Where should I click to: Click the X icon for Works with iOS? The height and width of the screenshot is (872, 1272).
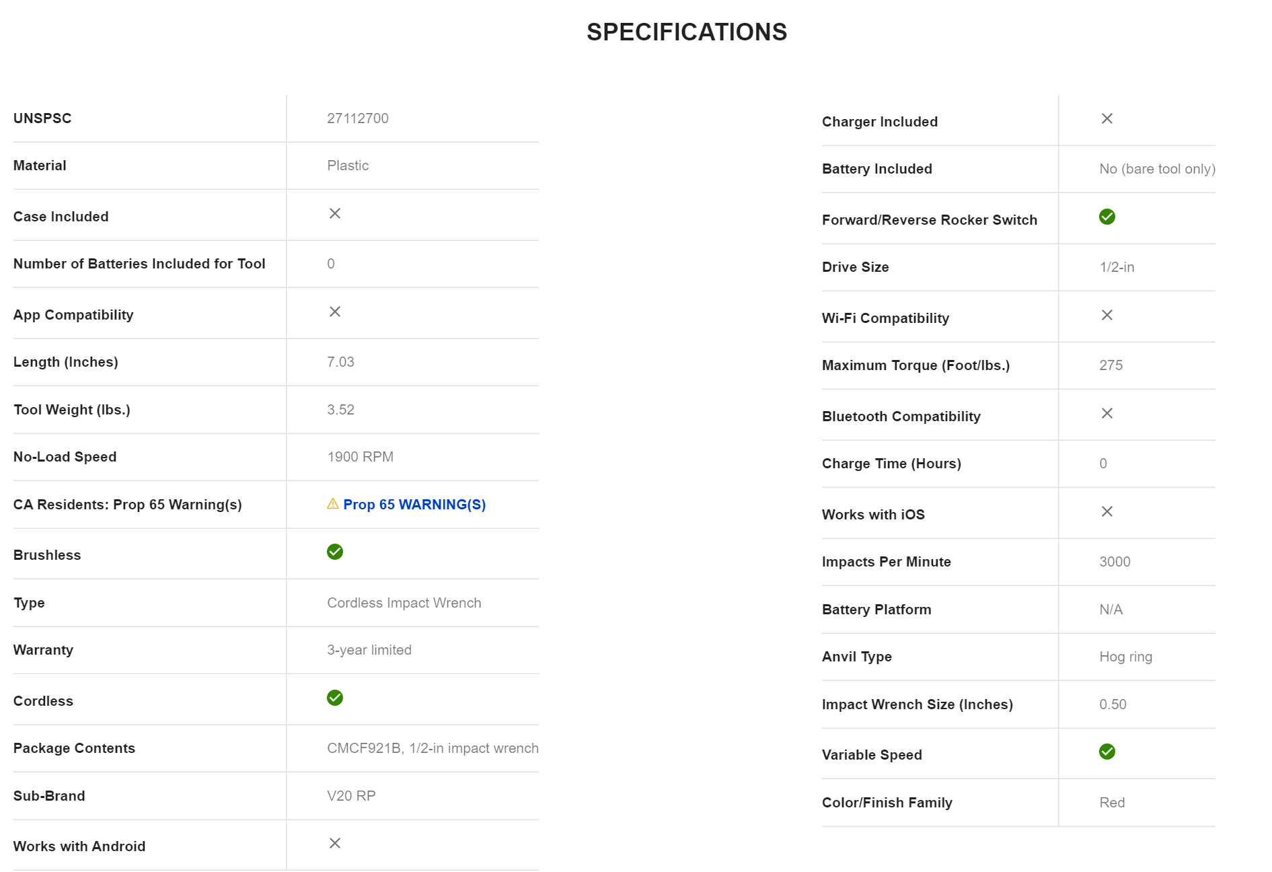click(x=1107, y=511)
